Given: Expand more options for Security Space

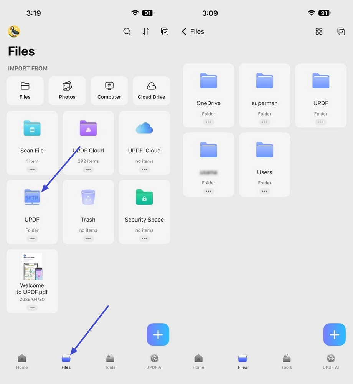Looking at the screenshot, I should [x=144, y=238].
